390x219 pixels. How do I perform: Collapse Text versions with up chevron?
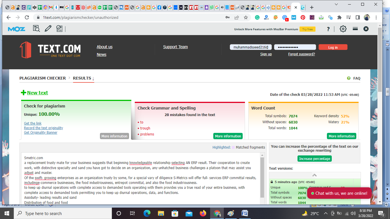point(314,175)
